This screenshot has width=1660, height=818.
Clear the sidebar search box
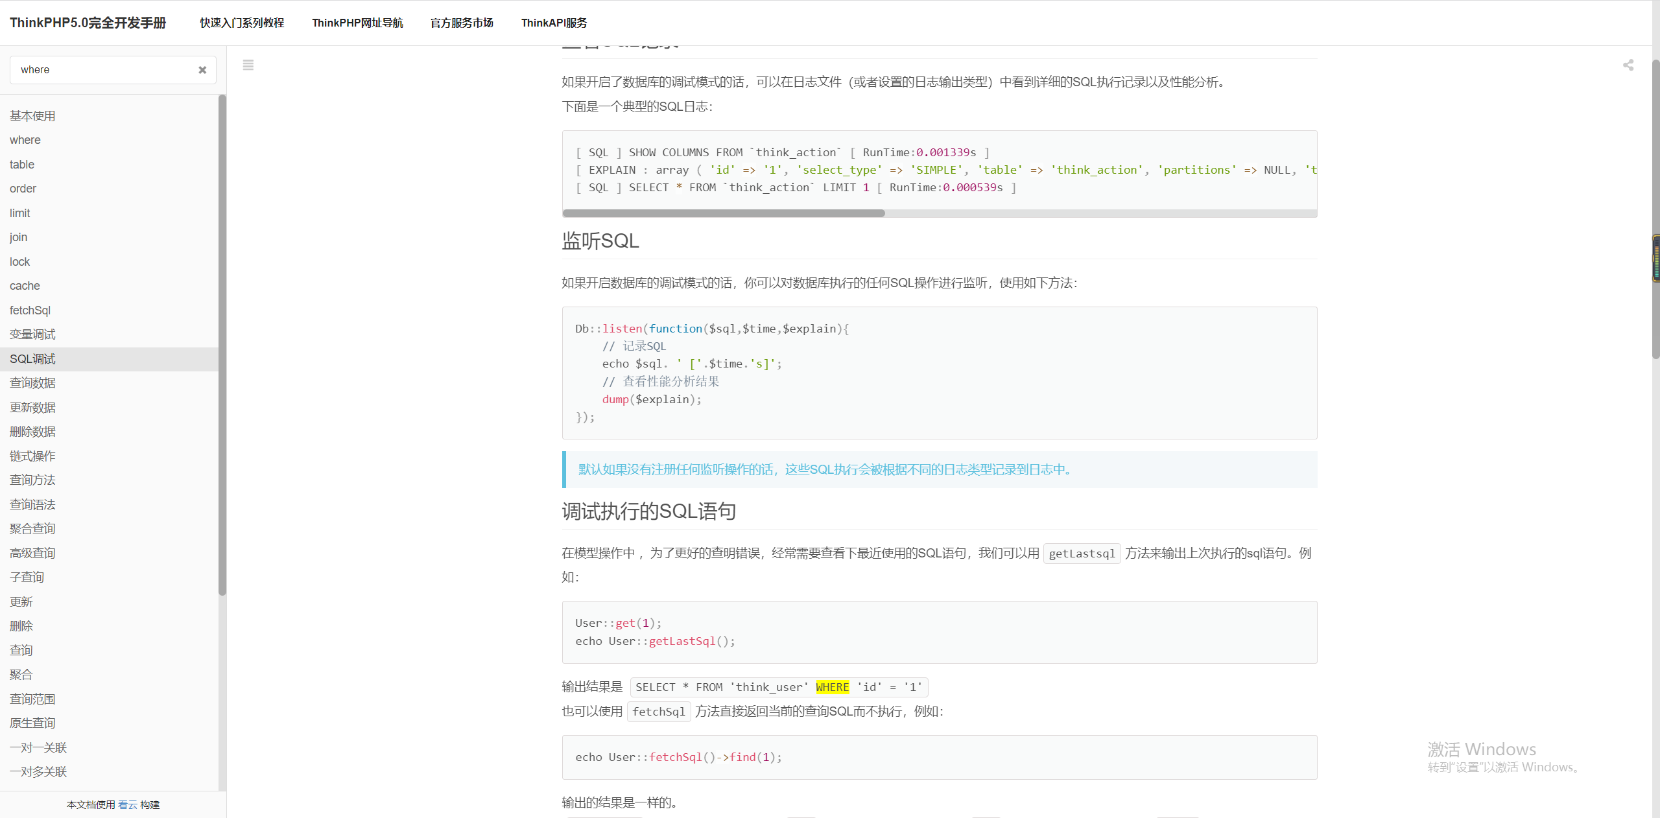click(202, 70)
